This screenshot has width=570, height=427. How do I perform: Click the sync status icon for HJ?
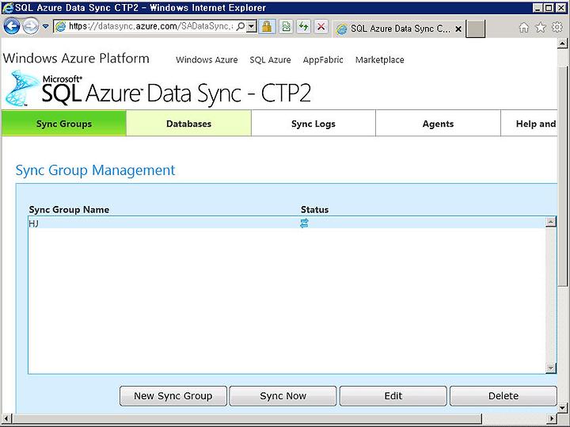pyautogui.click(x=304, y=223)
